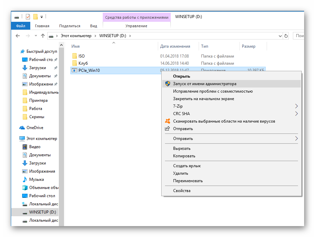The image size is (315, 237).
Task: Open pinned Рабочий стол under quick access
Action: pos(39,60)
